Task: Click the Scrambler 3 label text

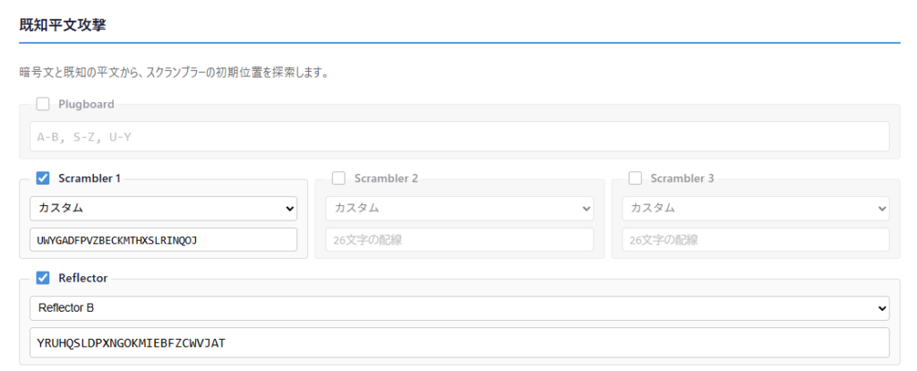Action: point(682,178)
